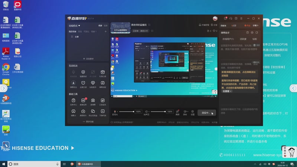
Task: Open the hamburger menu in title bar
Action: [241, 18]
